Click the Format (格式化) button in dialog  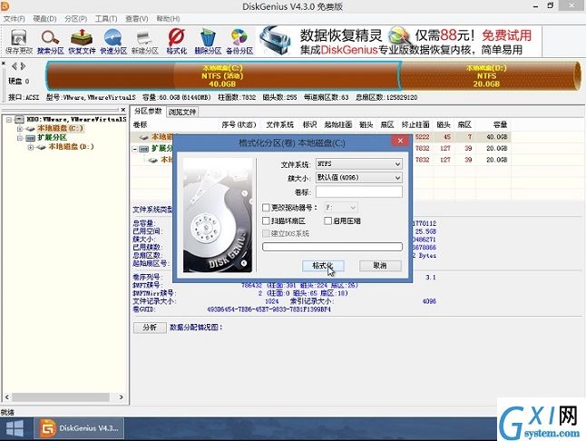[323, 266]
